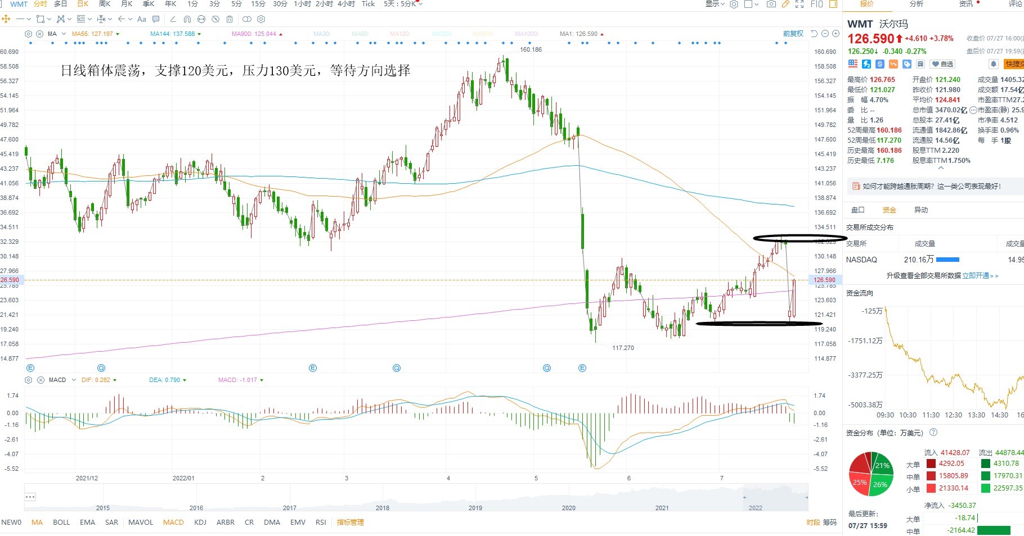
Task: Open 指标管理 indicator management
Action: click(350, 523)
